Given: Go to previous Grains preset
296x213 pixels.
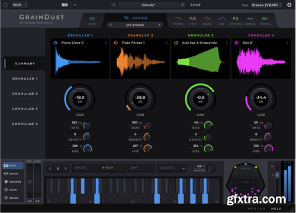Looking at the screenshot, I should 111,25.
